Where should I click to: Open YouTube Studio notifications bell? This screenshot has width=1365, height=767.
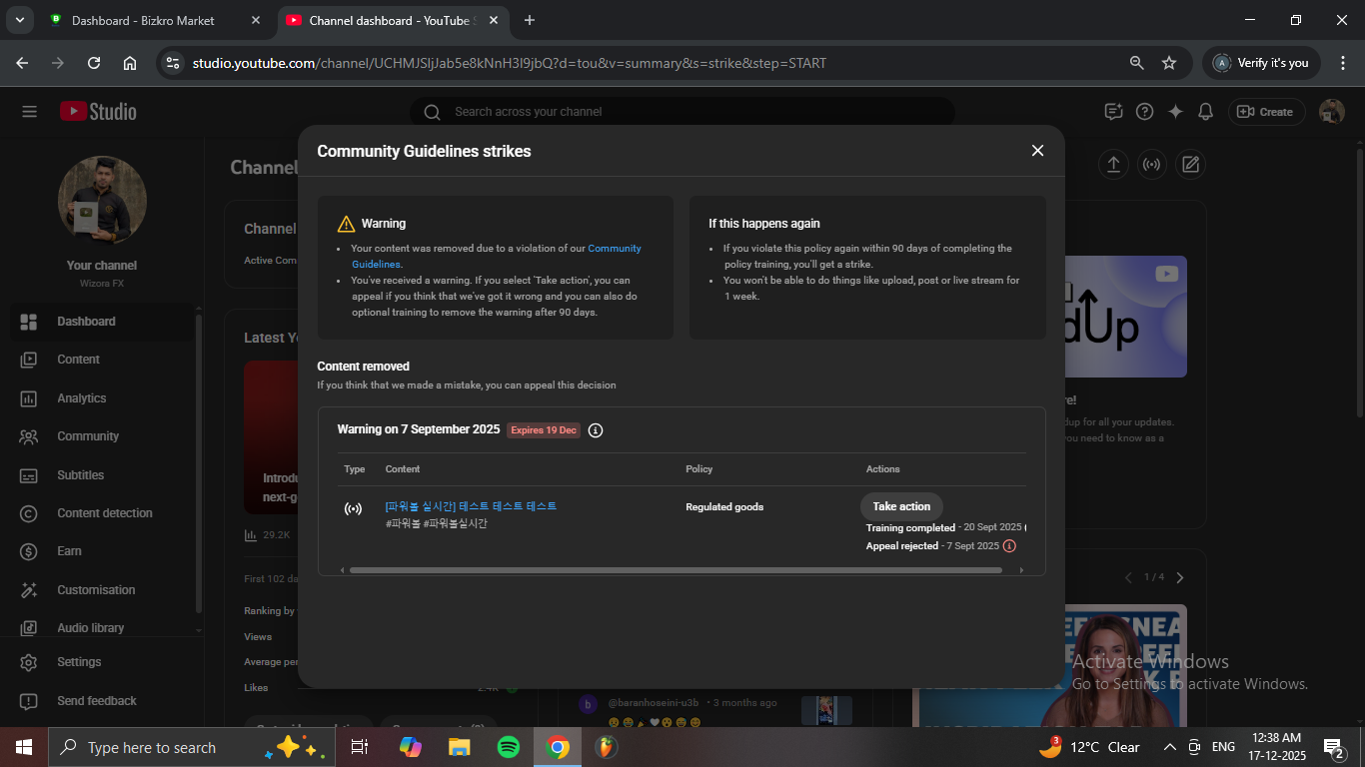(1206, 112)
